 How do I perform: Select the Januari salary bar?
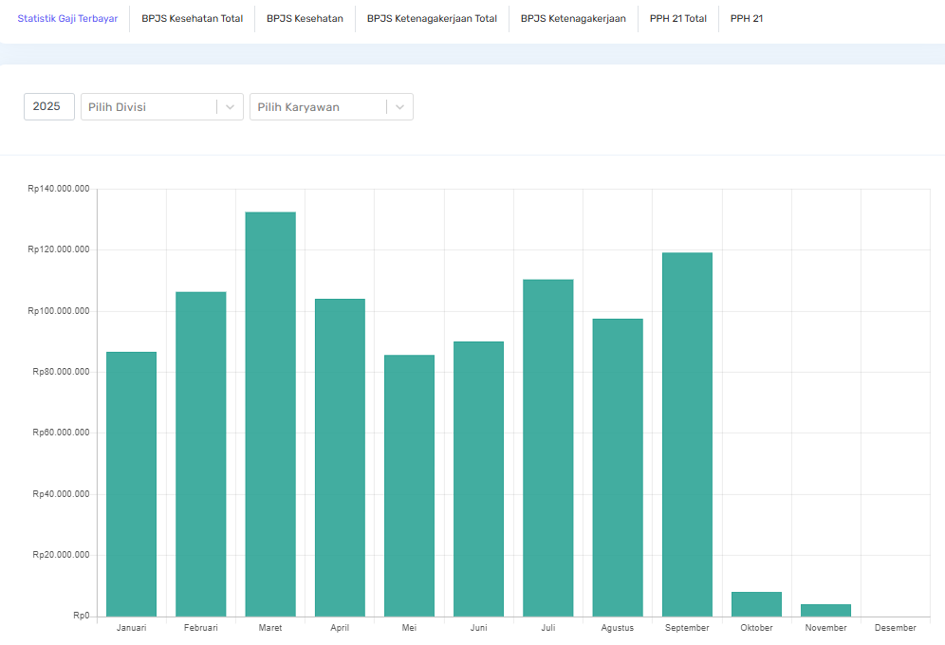pyautogui.click(x=131, y=484)
